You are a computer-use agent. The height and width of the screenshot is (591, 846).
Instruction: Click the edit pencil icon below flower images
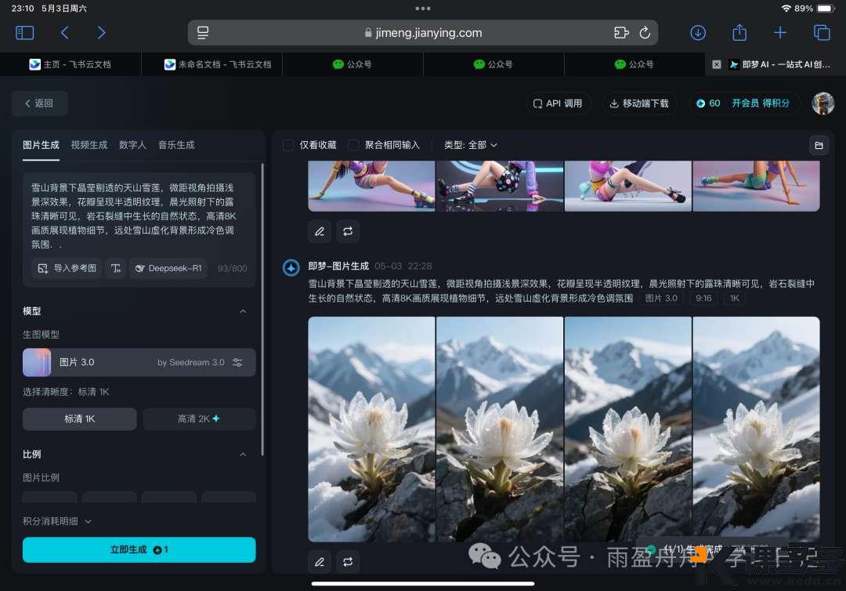click(x=319, y=561)
